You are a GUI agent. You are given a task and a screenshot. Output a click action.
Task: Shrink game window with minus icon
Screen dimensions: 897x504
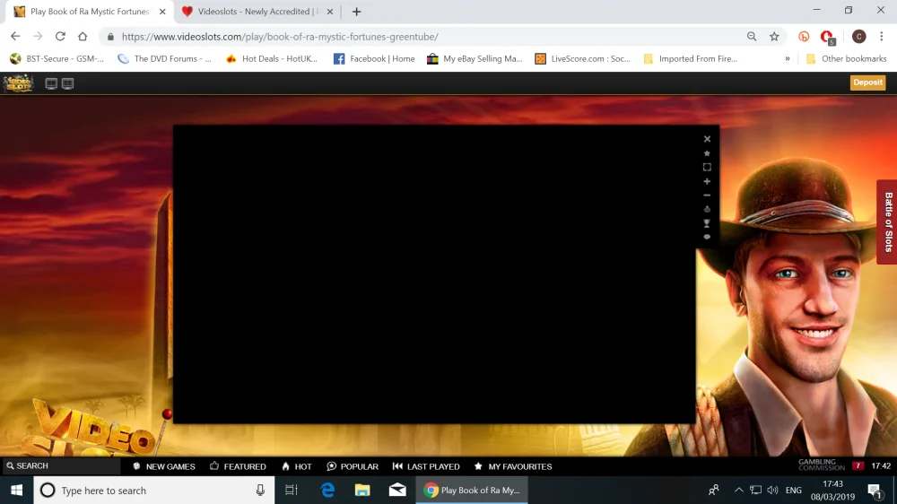pyautogui.click(x=707, y=196)
